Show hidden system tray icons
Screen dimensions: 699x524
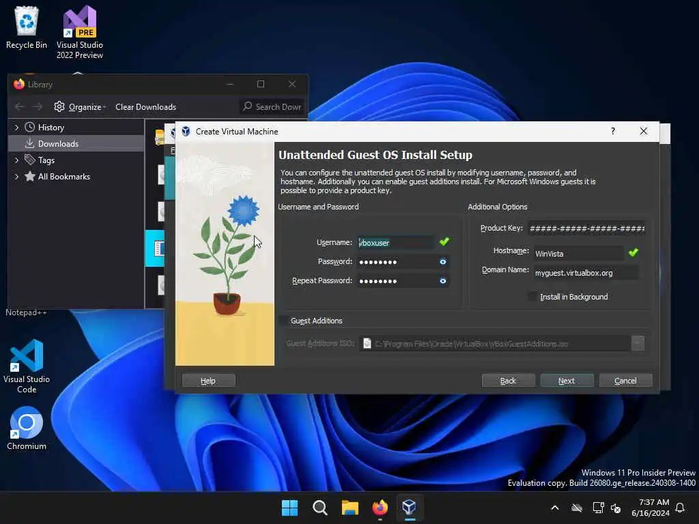coord(555,508)
